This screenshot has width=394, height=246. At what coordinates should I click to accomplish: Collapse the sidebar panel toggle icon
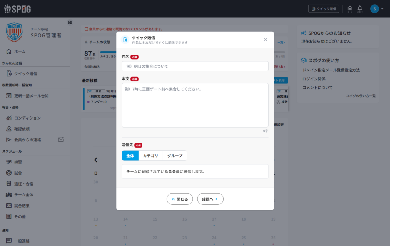[70, 22]
